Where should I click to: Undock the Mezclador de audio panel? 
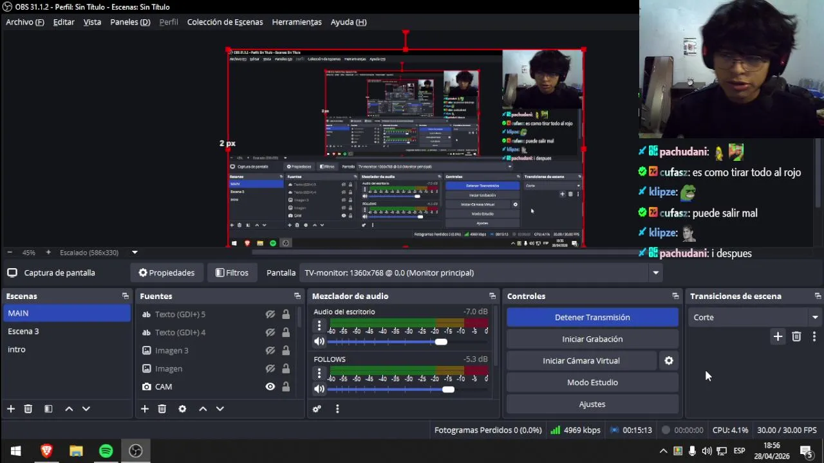[x=492, y=296]
